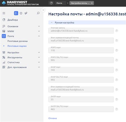This screenshot has width=126, height=122.
Task: Open Почтовые домены menu item
Action: 18,41
